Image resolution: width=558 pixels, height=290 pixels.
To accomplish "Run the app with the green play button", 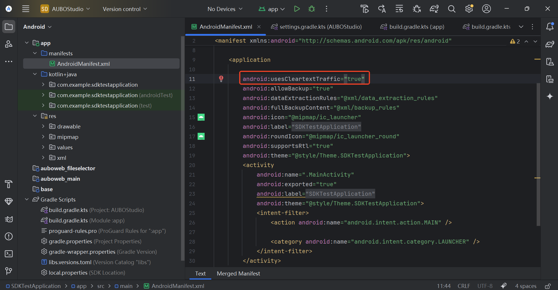I will click(x=297, y=9).
